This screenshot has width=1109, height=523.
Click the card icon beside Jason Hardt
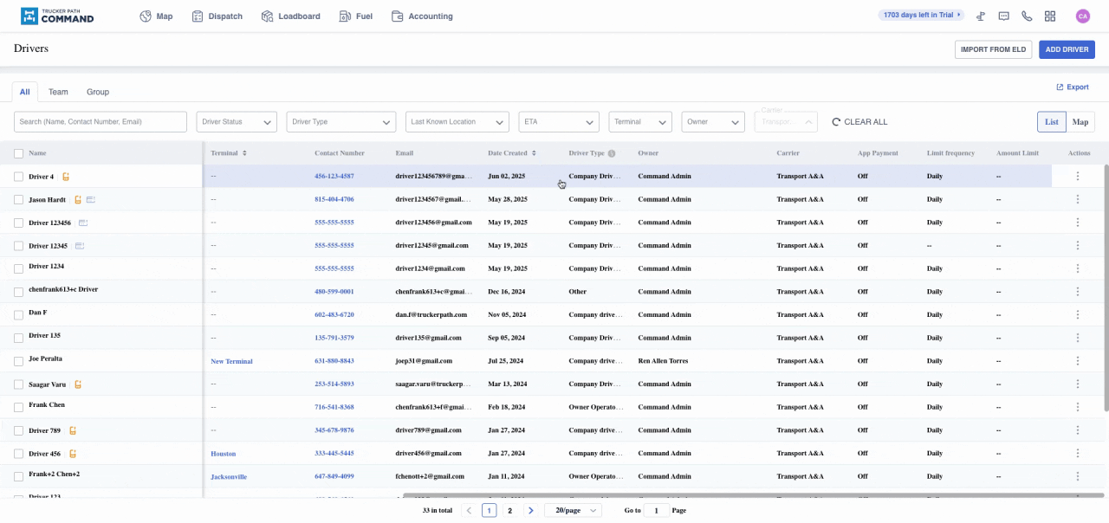[90, 199]
